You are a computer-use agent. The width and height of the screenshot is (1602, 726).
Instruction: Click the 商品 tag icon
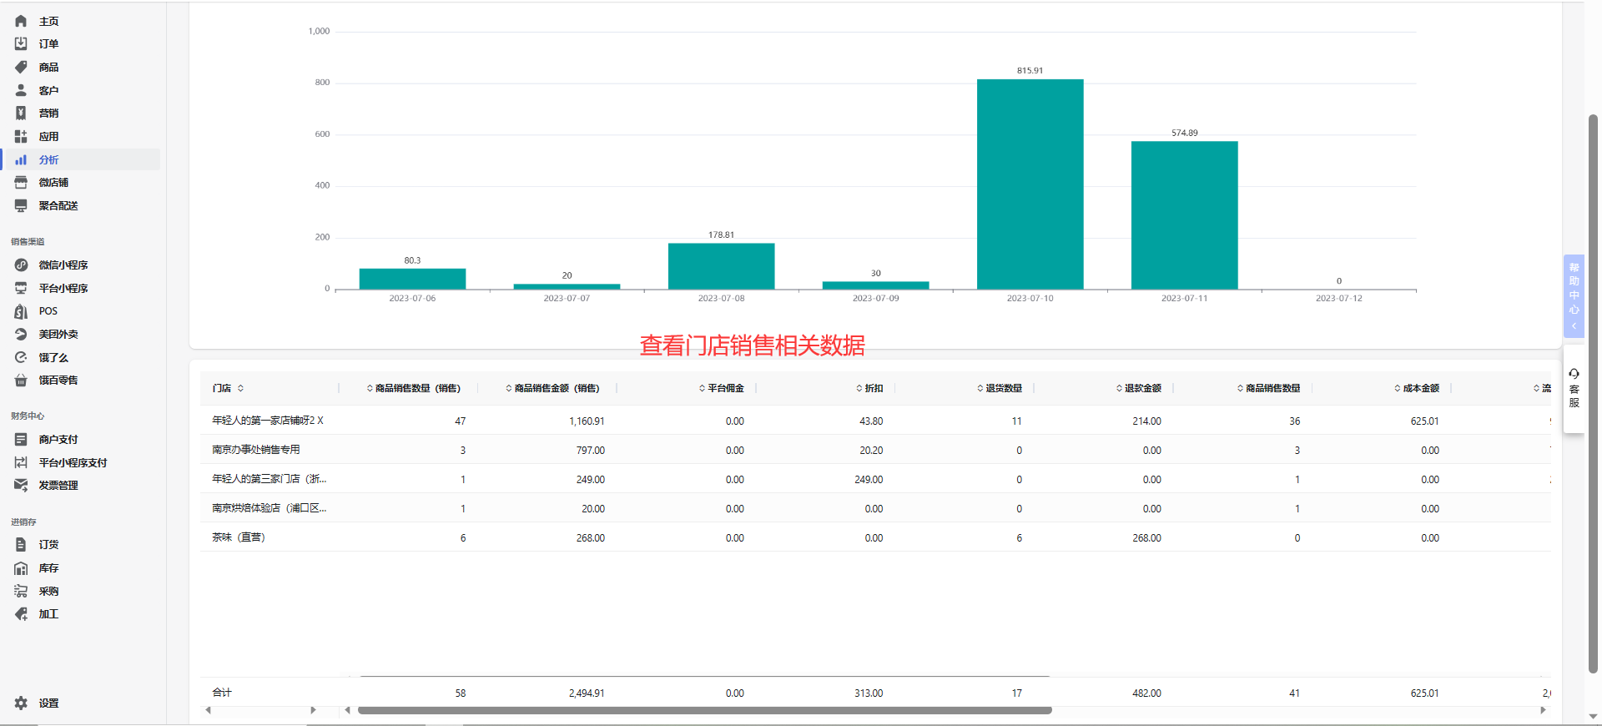coord(21,67)
